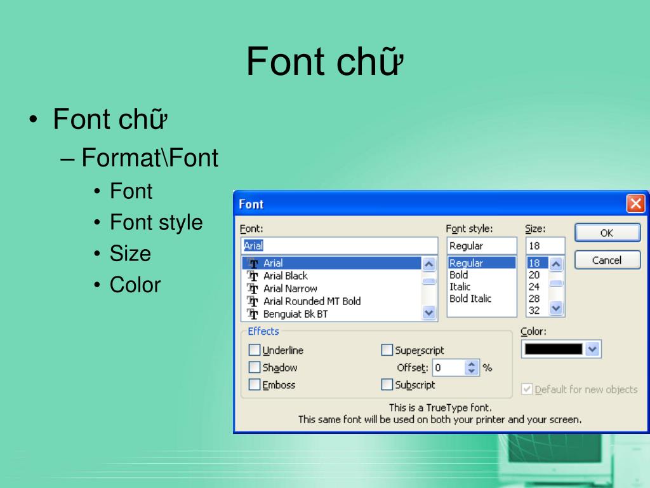Select Arial in the font list
650x488 pixels.
331,263
